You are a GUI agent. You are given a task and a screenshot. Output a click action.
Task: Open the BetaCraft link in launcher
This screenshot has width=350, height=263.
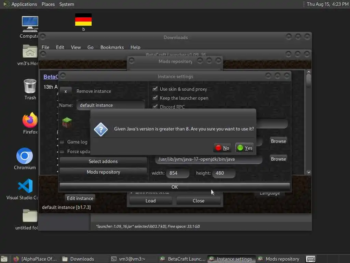coord(51,77)
